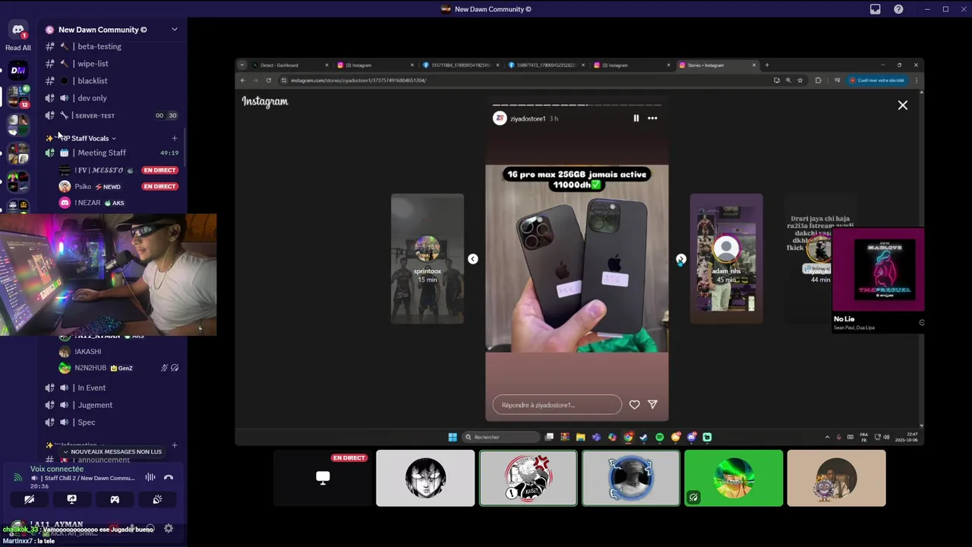Go to previous story with left arrow

[472, 259]
